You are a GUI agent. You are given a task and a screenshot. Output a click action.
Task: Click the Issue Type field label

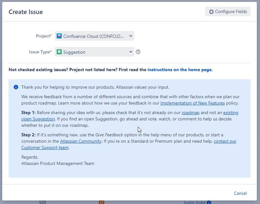pyautogui.click(x=40, y=52)
